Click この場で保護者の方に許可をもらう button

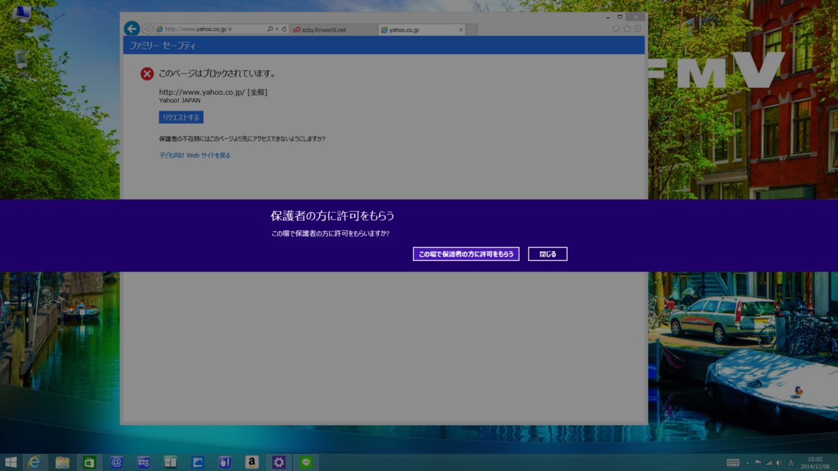point(466,254)
